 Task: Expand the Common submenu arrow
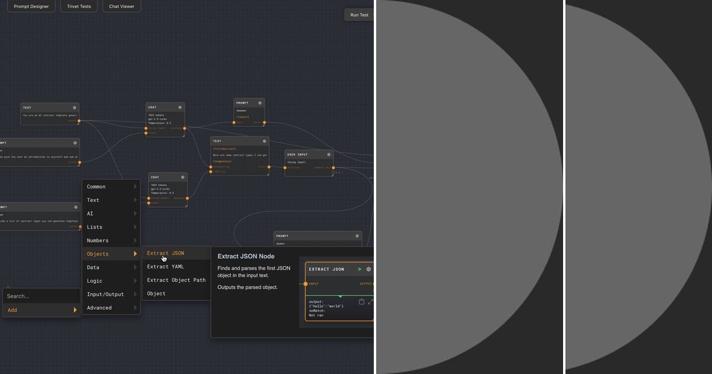click(135, 186)
